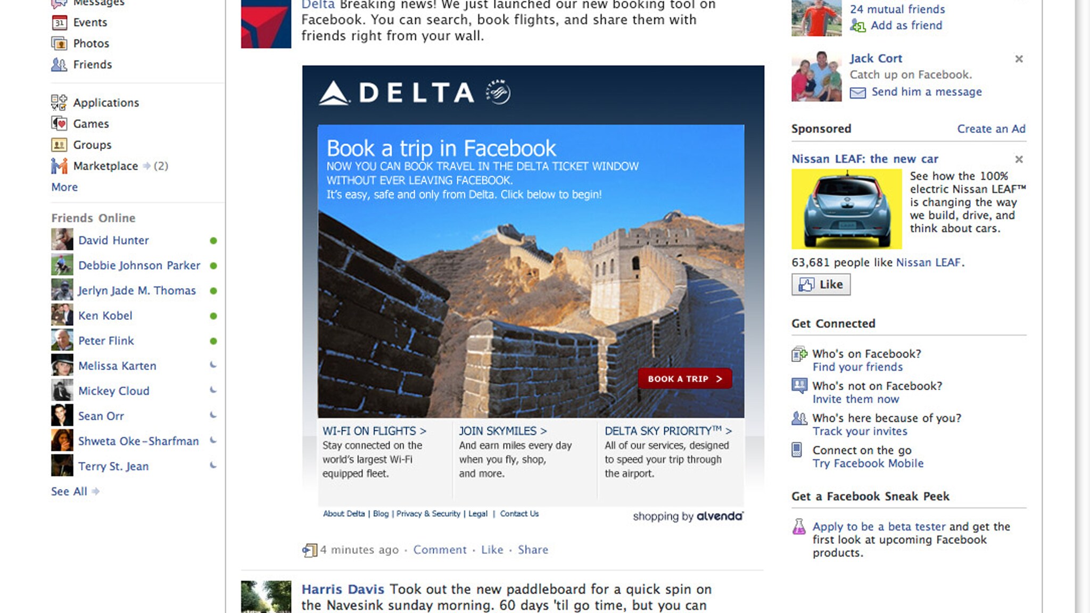Open the Create an Ad link

(991, 129)
